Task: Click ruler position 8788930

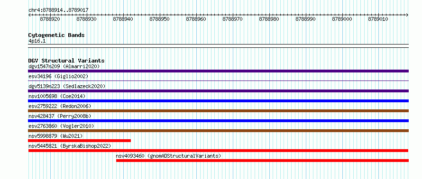Action: click(x=87, y=19)
